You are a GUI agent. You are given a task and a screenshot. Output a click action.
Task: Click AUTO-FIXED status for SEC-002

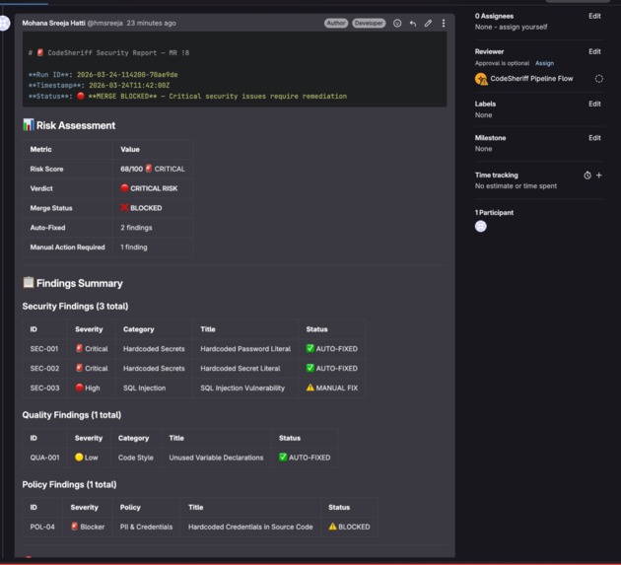[x=332, y=369]
